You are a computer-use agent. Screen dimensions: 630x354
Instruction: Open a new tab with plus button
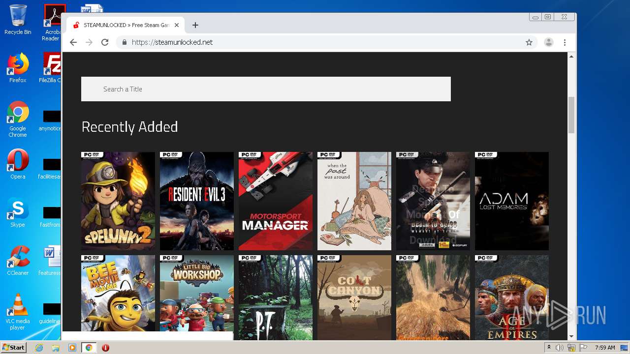195,25
